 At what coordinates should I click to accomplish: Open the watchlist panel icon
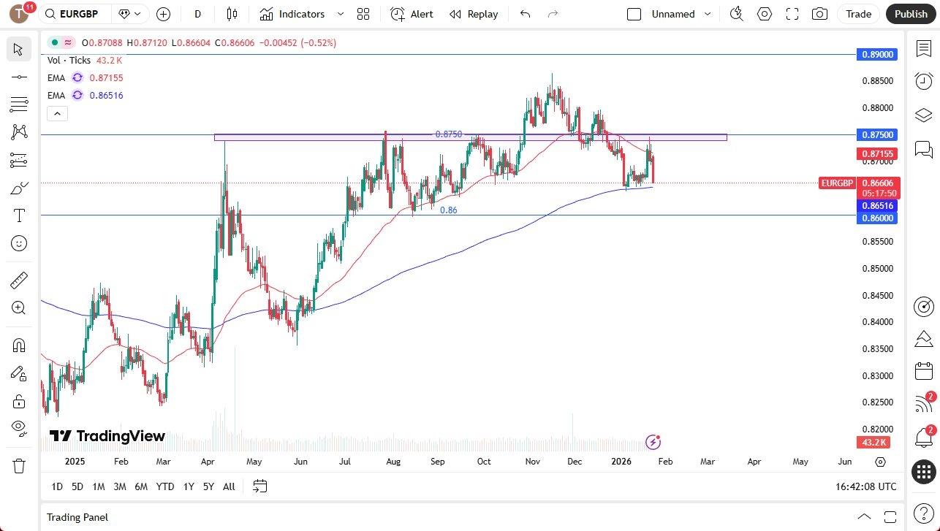pos(923,49)
